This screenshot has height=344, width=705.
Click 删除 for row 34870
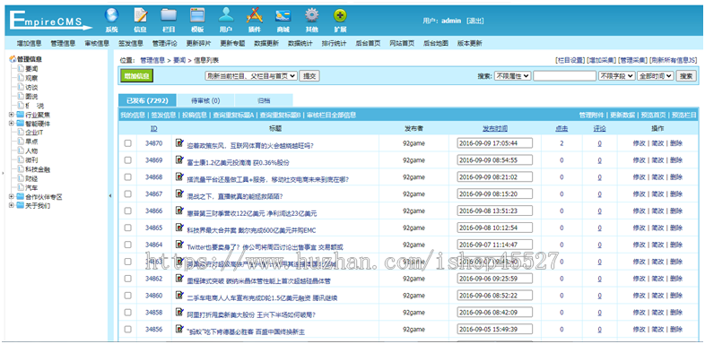tap(675, 143)
